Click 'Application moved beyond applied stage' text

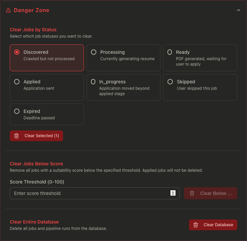pos(124,91)
